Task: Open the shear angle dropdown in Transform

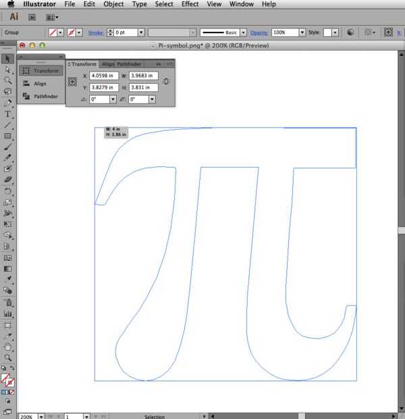Action: pos(152,99)
